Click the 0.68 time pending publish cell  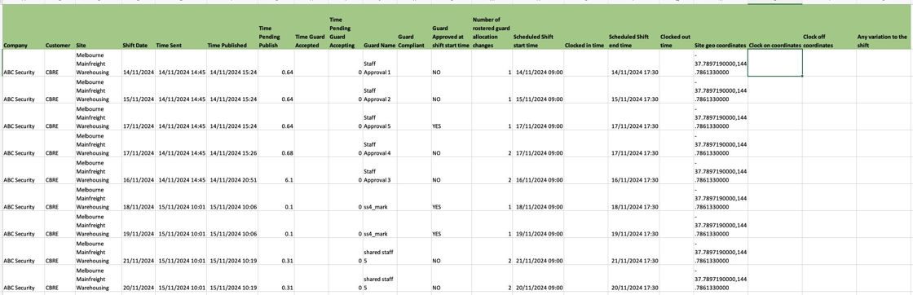click(x=276, y=144)
